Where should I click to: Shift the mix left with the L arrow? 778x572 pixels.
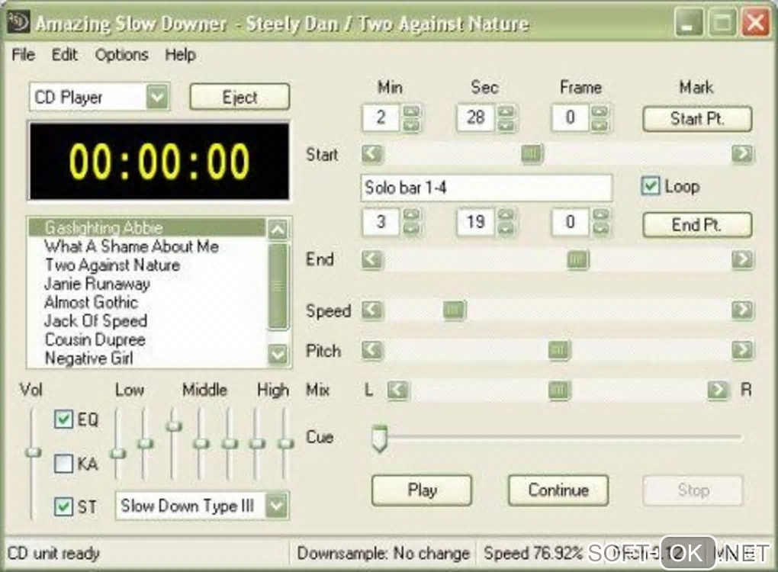(398, 390)
